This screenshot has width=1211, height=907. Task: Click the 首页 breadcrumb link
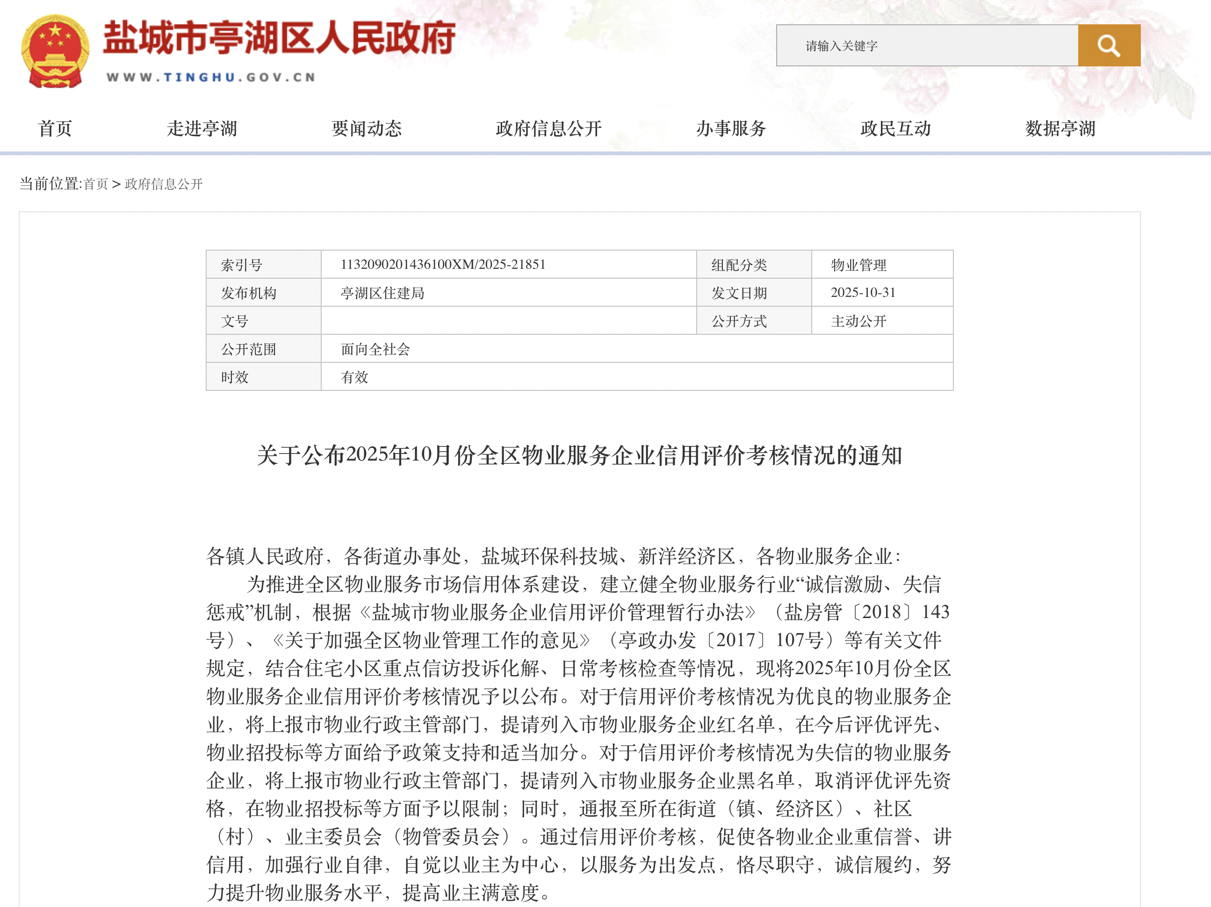96,184
